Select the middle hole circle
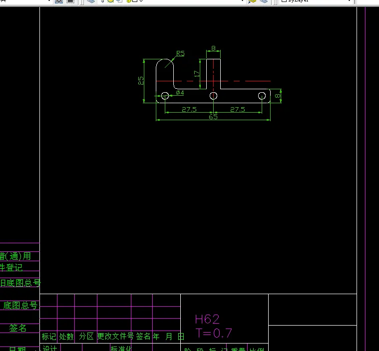Image resolution: width=379 pixels, height=351 pixels. (213, 96)
